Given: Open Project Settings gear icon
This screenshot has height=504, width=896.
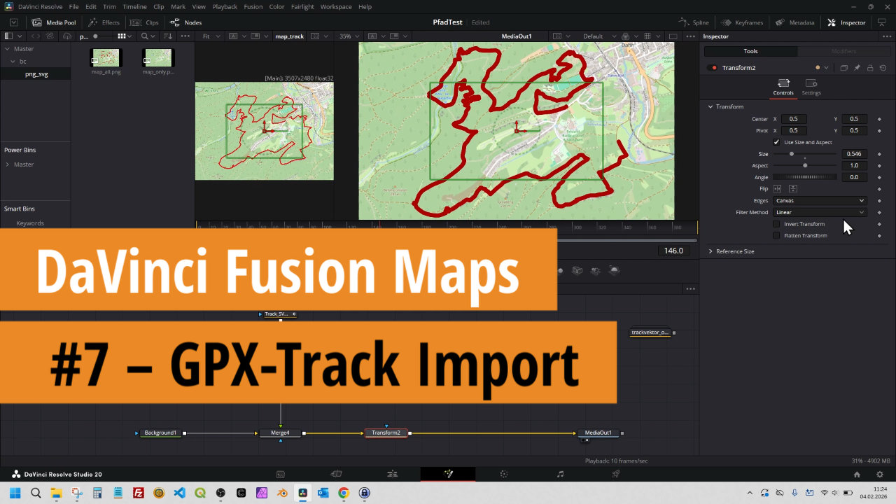Looking at the screenshot, I should [880, 474].
